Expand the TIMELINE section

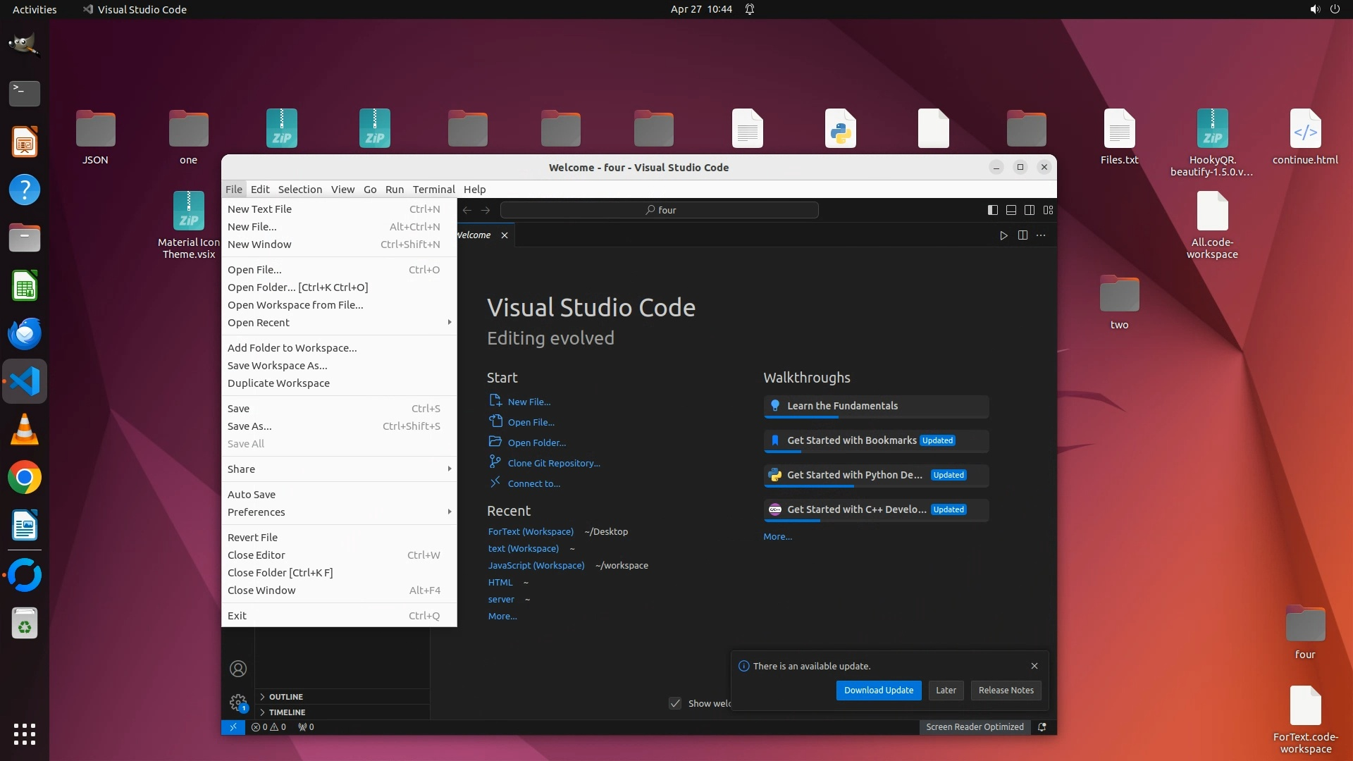(x=287, y=712)
